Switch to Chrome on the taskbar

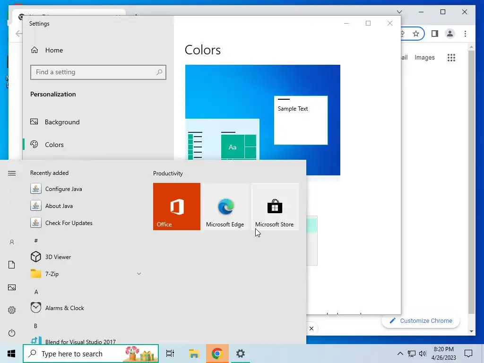(x=217, y=354)
